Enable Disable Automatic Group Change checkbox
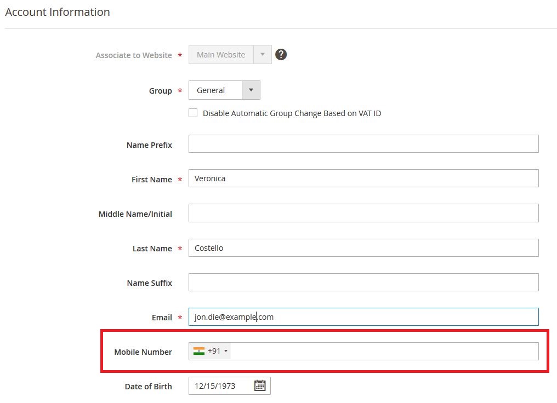Screen dimensions: 557x403 pos(193,113)
